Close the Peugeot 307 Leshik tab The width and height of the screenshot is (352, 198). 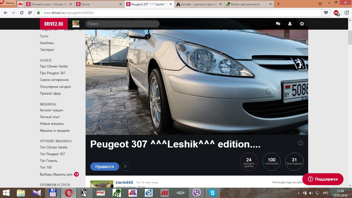[x=171, y=4]
